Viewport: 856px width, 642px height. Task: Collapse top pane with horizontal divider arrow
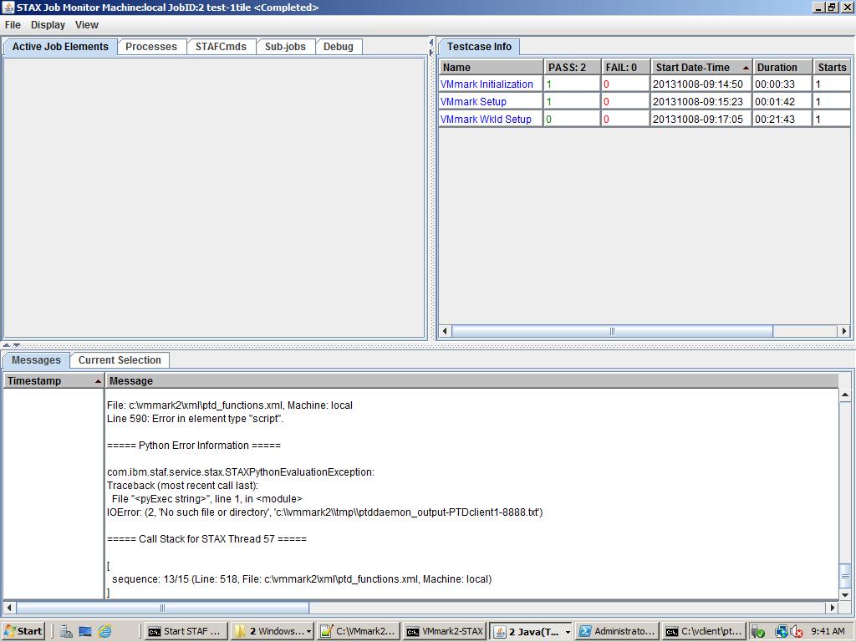coord(7,345)
